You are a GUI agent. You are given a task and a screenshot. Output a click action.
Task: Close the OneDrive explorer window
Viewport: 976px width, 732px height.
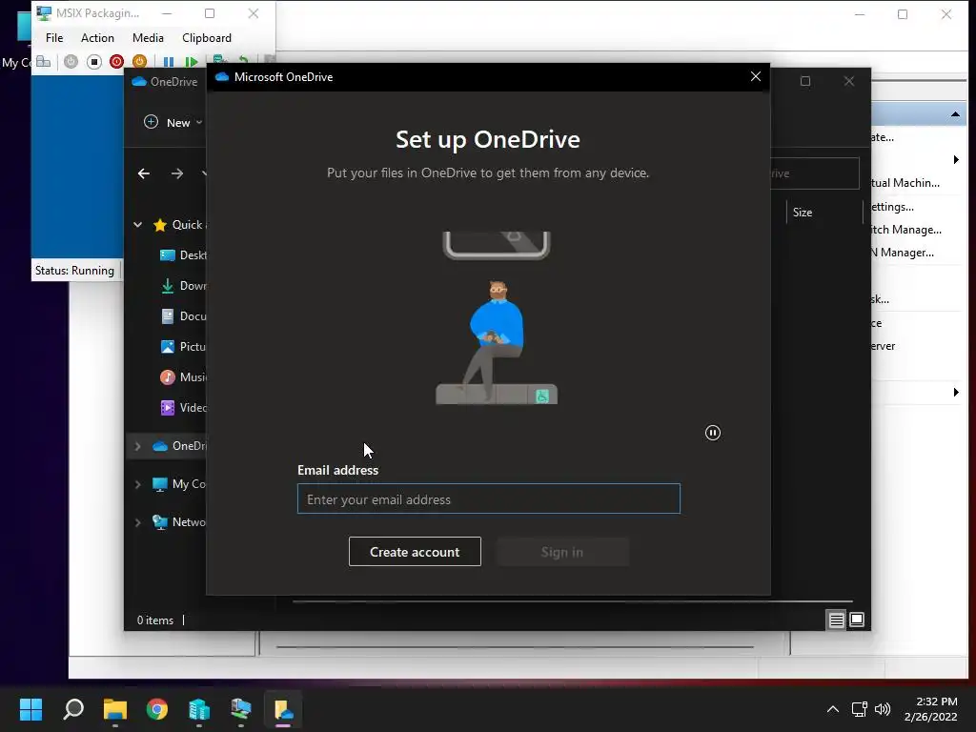point(849,81)
